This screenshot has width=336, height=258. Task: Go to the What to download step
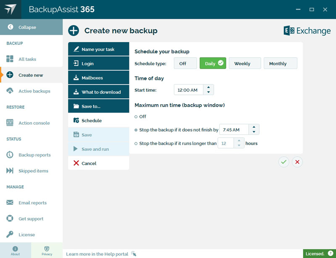pos(99,92)
